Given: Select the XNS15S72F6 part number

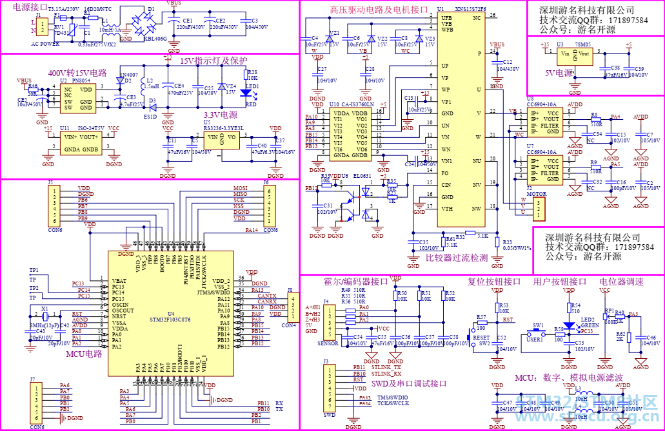Looking at the screenshot, I should [471, 9].
